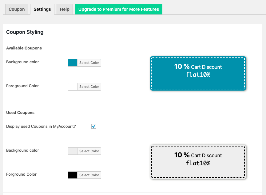
Task: Click flat10% code in the teal coupon
Action: [198, 75]
